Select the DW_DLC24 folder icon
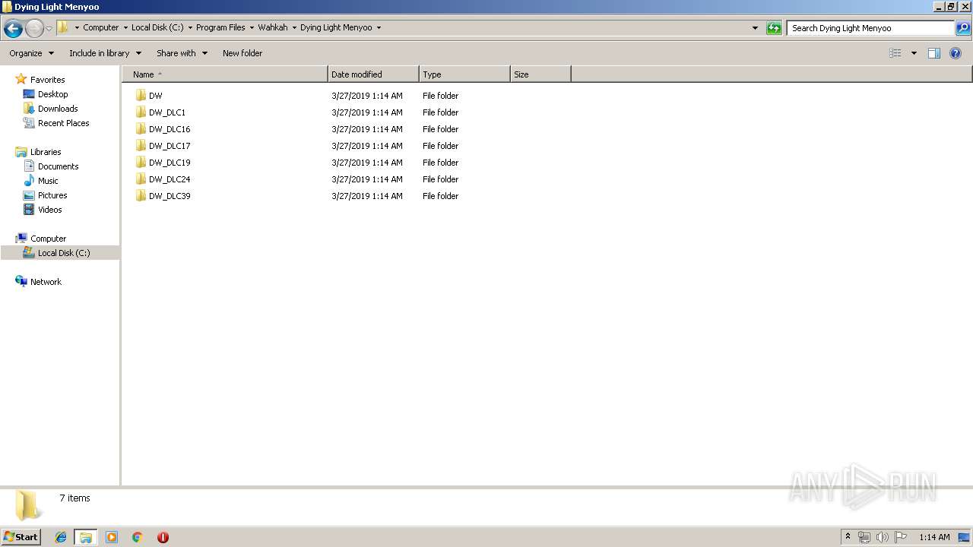 click(141, 179)
